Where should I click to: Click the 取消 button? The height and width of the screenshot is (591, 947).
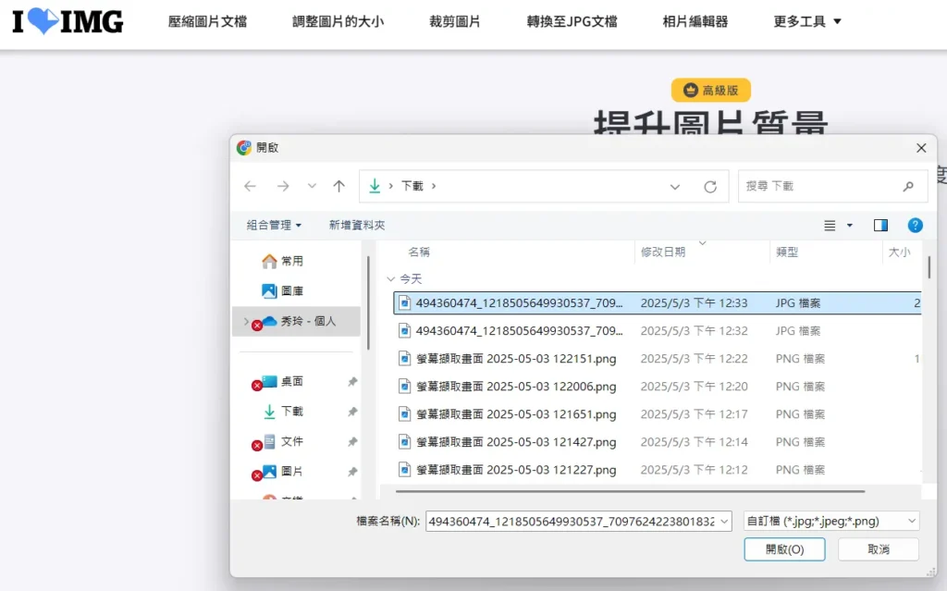(x=879, y=549)
